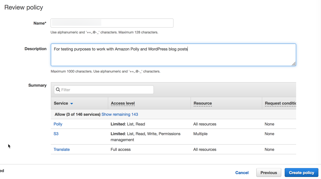Click 'Full access' in Translate row

tap(121, 150)
